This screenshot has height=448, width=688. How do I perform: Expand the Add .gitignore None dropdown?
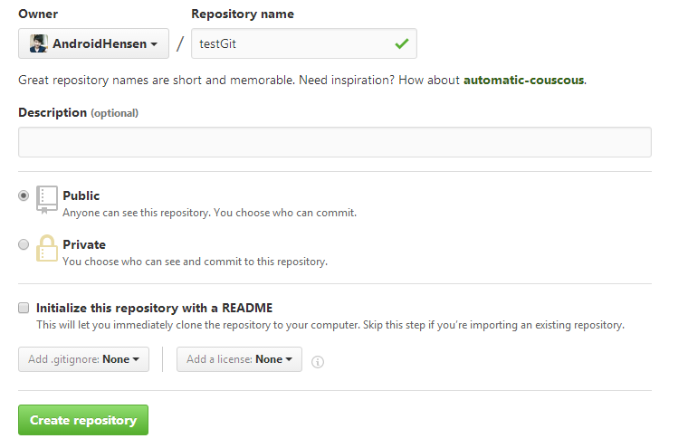[x=84, y=359]
